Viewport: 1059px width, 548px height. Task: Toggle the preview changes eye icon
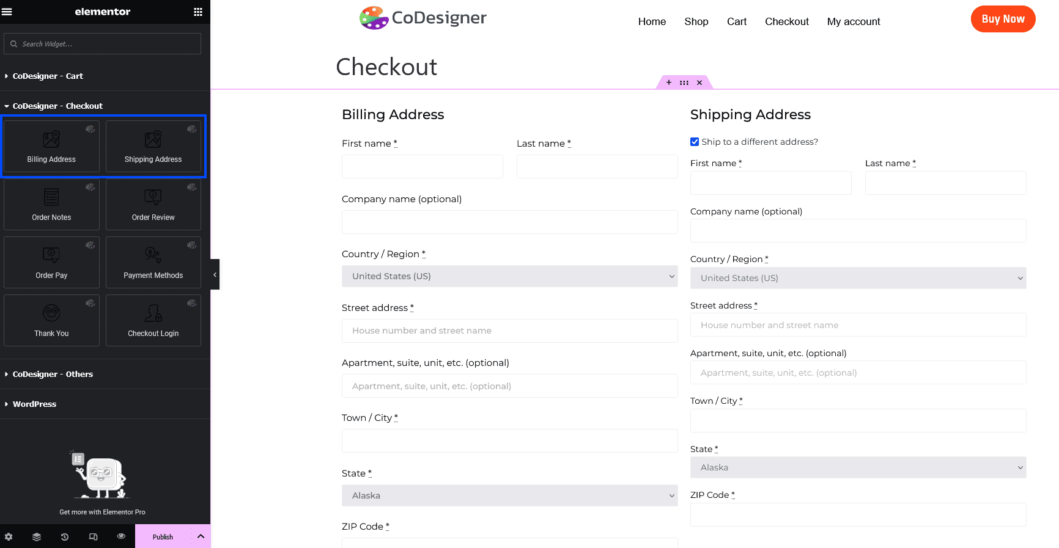[x=121, y=536]
